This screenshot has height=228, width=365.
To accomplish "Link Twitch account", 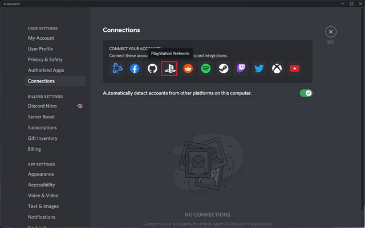I will (x=241, y=68).
